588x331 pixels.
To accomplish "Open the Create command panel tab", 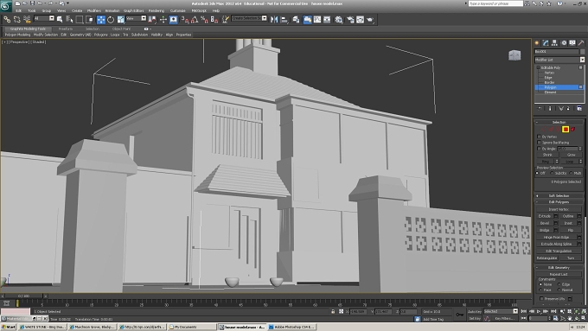I will click(x=537, y=42).
